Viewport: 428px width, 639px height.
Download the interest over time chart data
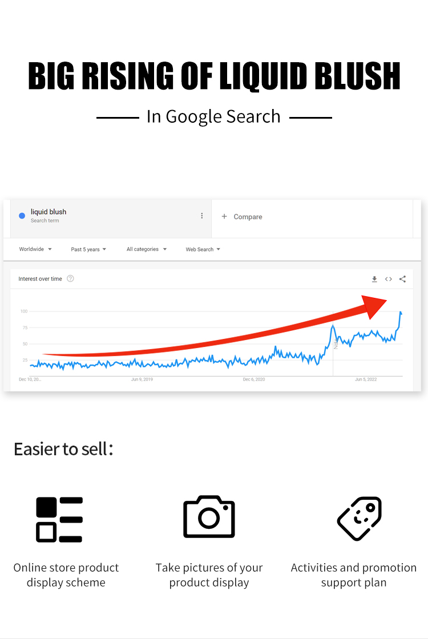[x=374, y=279]
